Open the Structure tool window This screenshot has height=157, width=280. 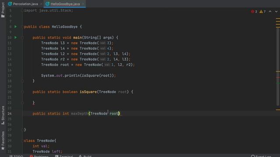click(x=3, y=115)
